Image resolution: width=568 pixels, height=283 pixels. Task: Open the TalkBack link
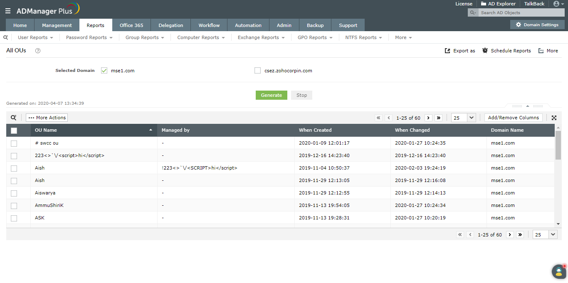point(534,4)
